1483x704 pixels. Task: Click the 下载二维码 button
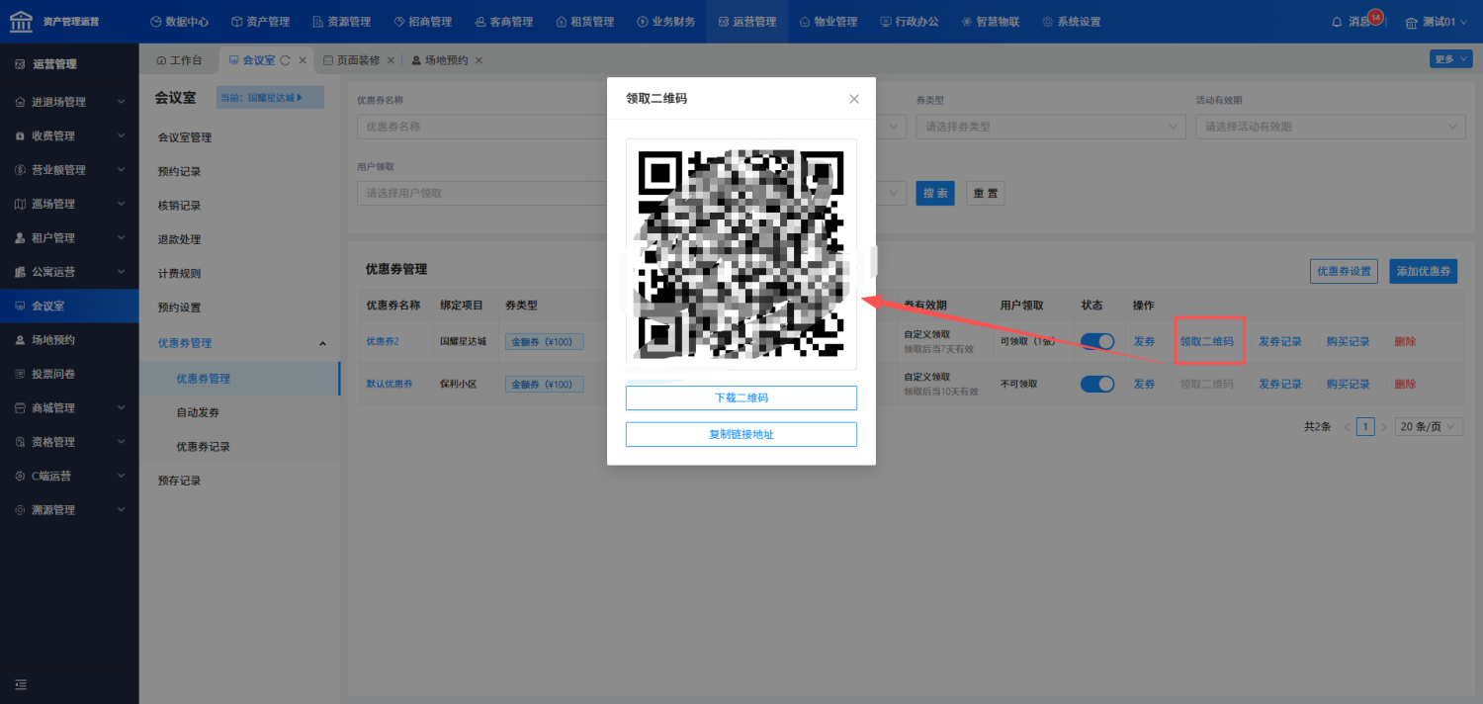[741, 397]
